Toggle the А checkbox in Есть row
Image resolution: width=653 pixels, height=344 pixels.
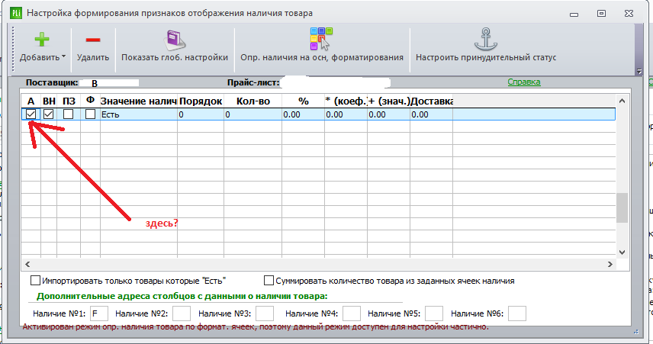(x=31, y=114)
